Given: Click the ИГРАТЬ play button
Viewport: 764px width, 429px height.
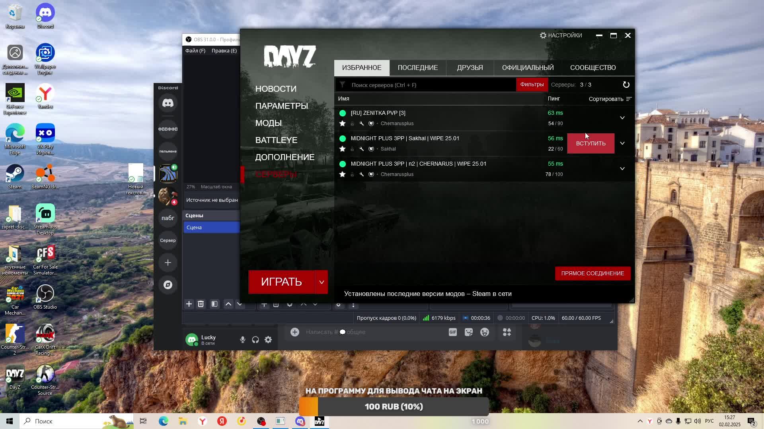Looking at the screenshot, I should [x=282, y=282].
